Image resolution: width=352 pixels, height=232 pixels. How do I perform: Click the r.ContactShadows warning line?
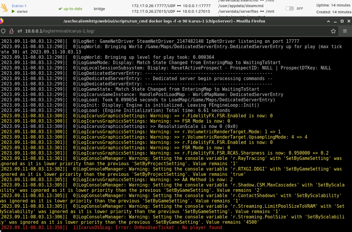tap(171, 198)
